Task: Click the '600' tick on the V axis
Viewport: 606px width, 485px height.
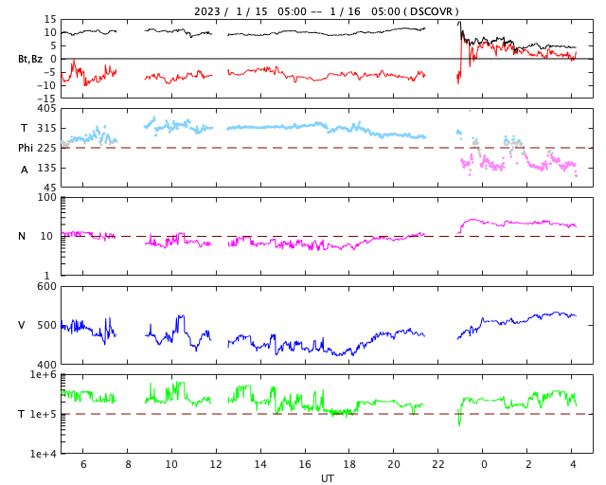Action: point(46,287)
